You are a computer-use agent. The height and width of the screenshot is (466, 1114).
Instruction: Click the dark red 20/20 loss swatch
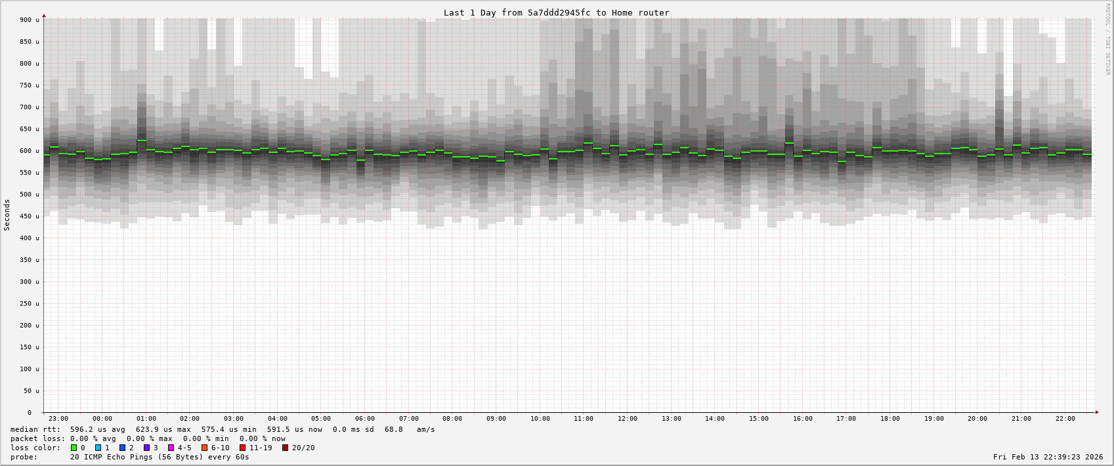pyautogui.click(x=286, y=448)
